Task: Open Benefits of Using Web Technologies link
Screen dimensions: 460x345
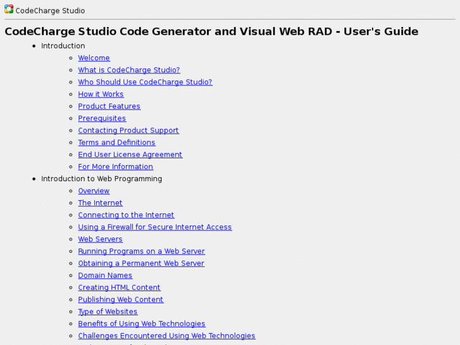Action: tap(142, 323)
